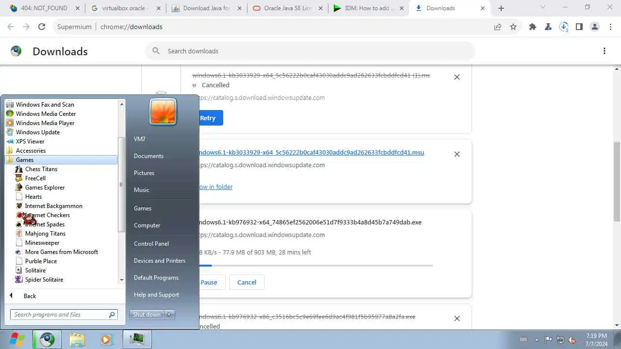Open Control Panel from Start menu

tap(151, 244)
